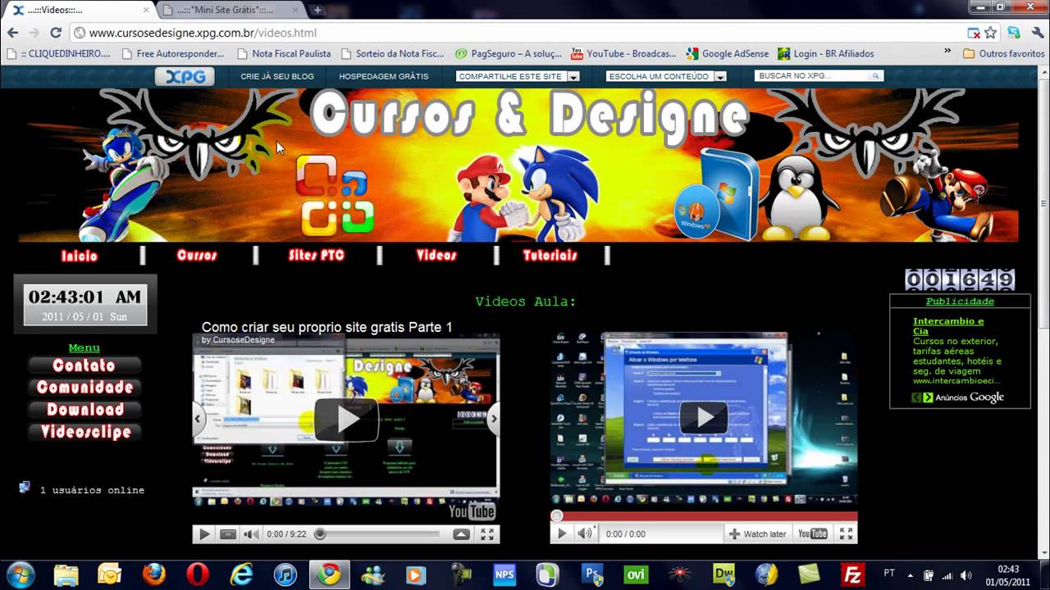Image resolution: width=1050 pixels, height=590 pixels.
Task: Click the first video's seek bar
Action: point(379,534)
